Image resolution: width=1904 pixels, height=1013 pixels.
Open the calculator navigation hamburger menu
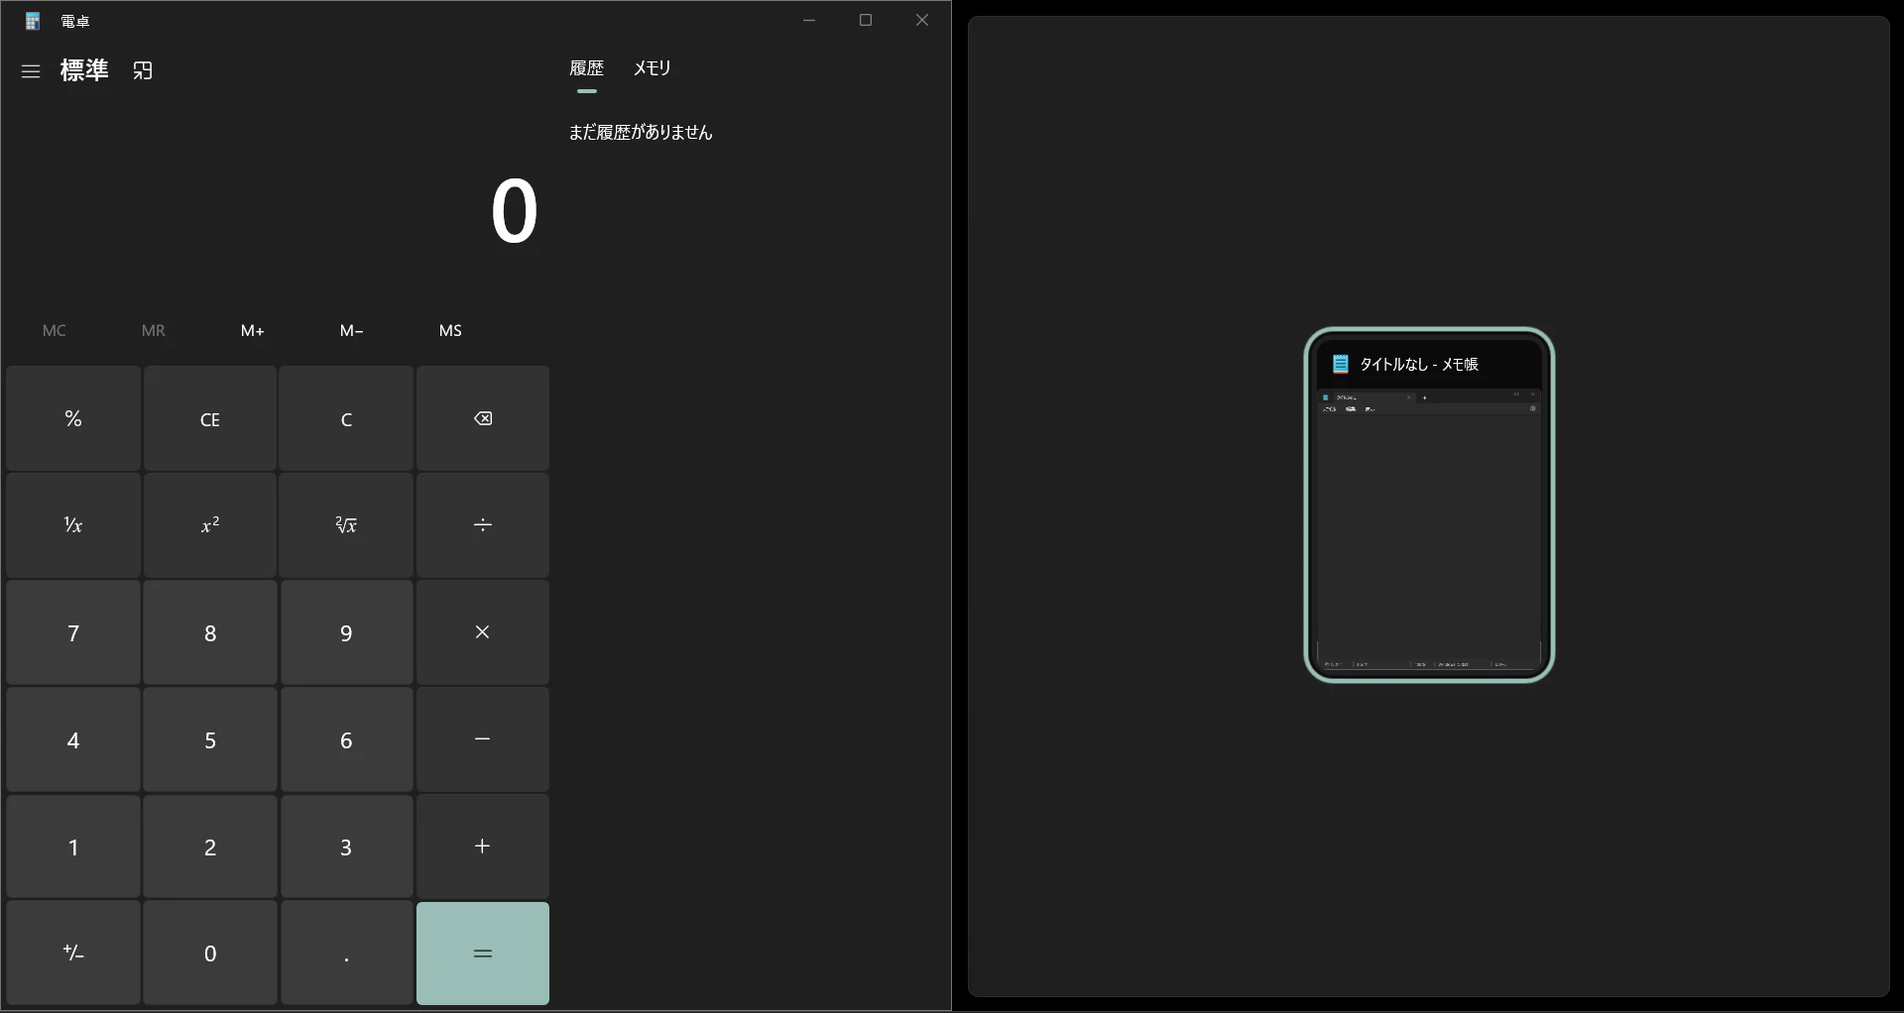click(x=31, y=71)
